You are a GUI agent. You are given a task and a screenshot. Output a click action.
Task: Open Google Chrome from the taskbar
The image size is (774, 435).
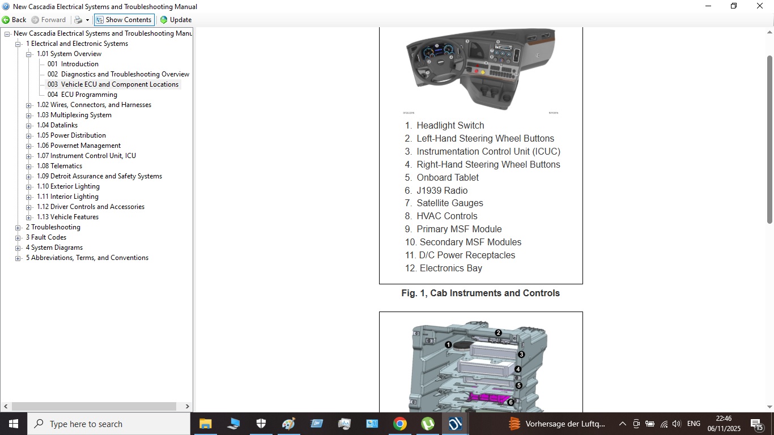point(400,424)
